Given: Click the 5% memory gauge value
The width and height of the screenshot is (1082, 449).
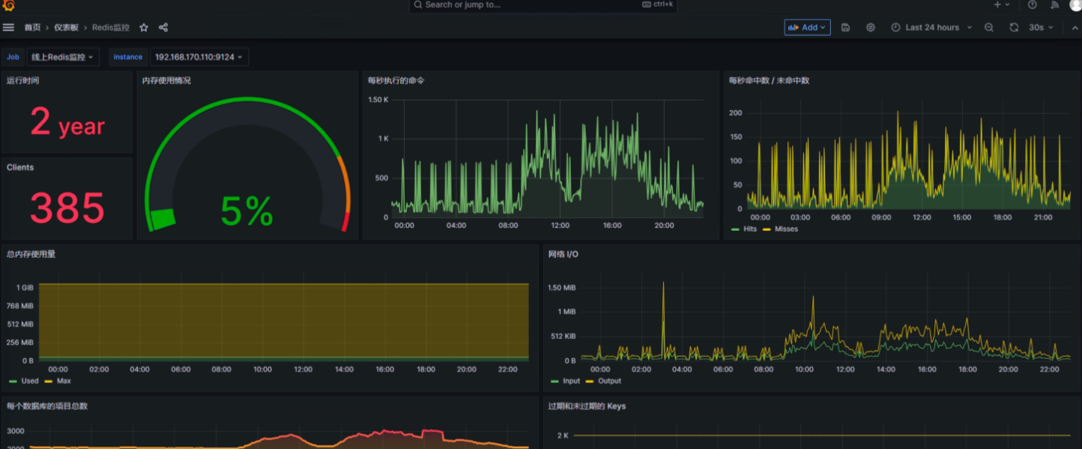Looking at the screenshot, I should pos(247,211).
